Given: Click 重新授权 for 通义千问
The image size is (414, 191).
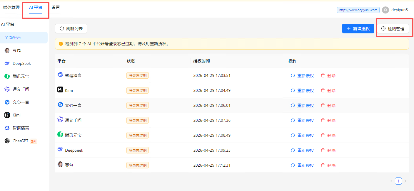Looking at the screenshot, I should pos(306,120).
